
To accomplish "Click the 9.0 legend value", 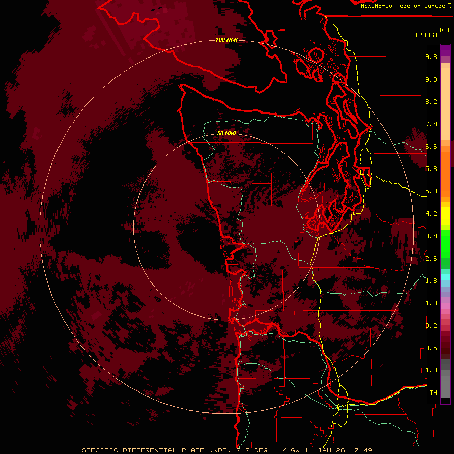I will 431,80.
